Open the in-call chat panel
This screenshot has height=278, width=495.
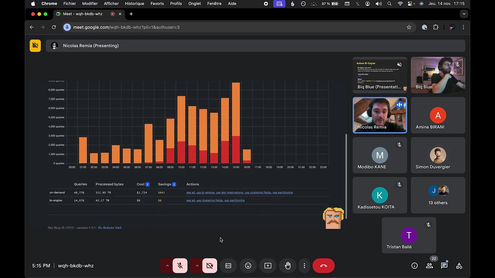click(444, 266)
